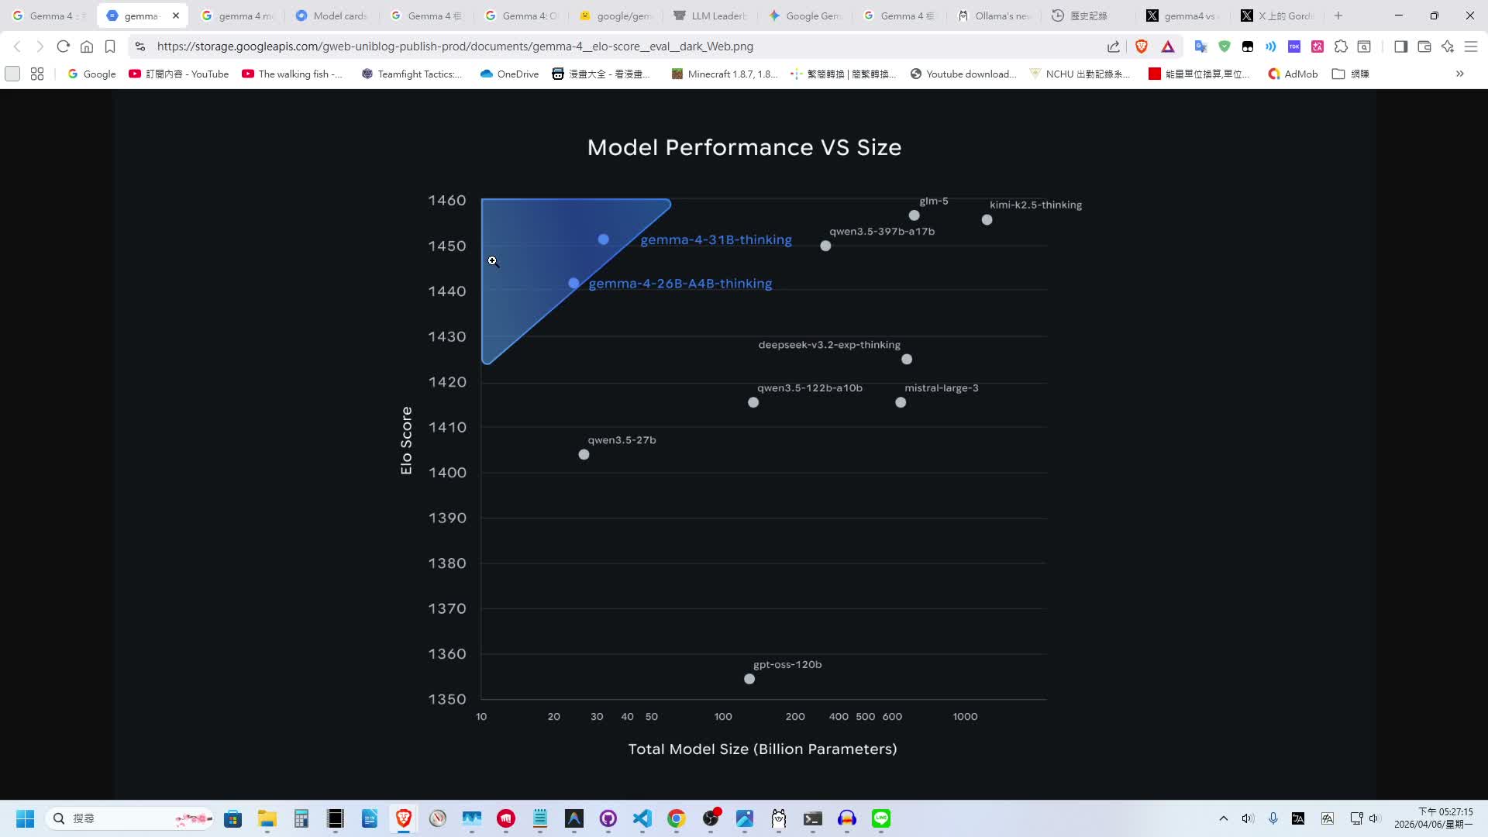Screen dimensions: 1488x837
Task: Open the tab groups grid icon in bookmarks bar
Action: click(x=37, y=74)
